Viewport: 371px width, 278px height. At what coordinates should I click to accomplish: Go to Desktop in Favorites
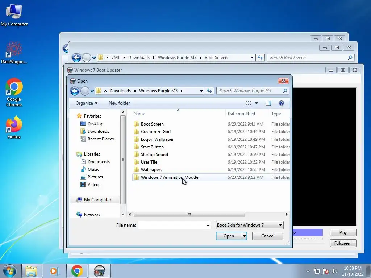[95, 124]
